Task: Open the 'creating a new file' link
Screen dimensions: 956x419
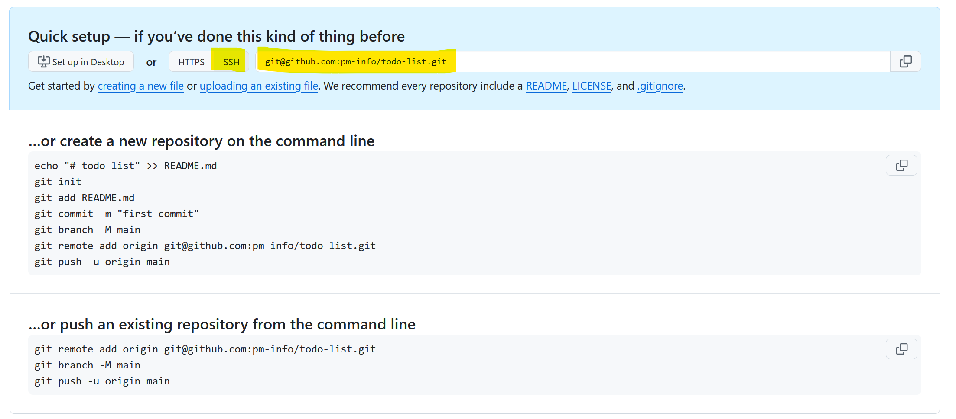Action: 140,86
